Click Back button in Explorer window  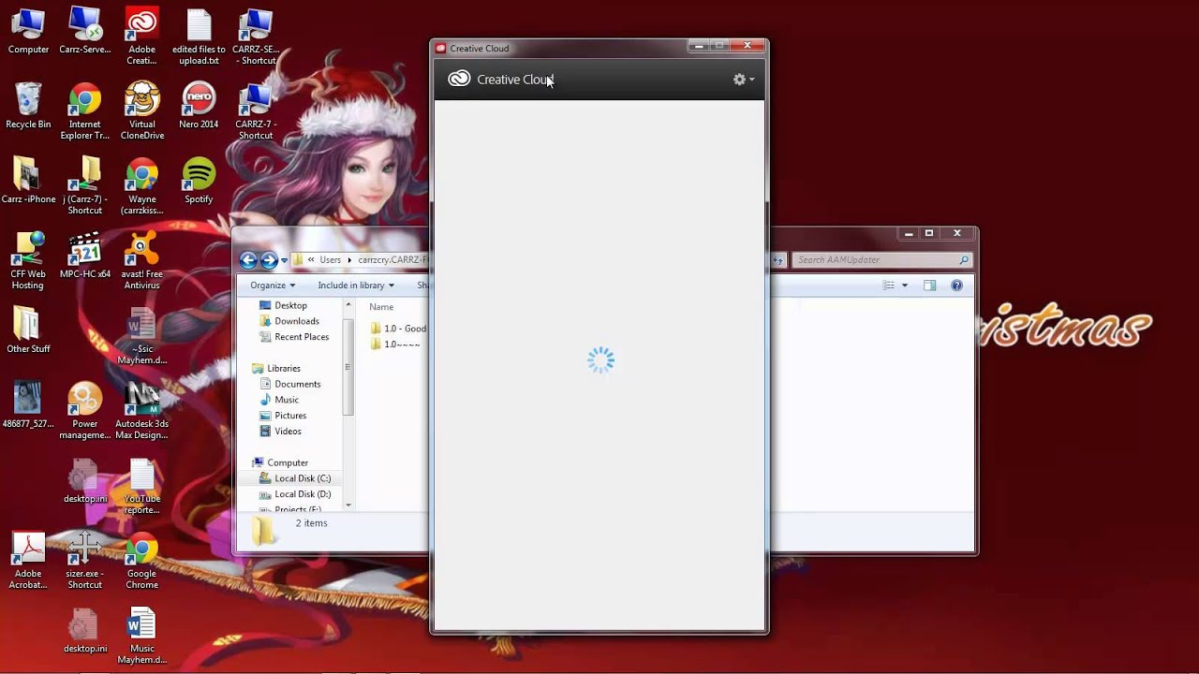pos(248,260)
